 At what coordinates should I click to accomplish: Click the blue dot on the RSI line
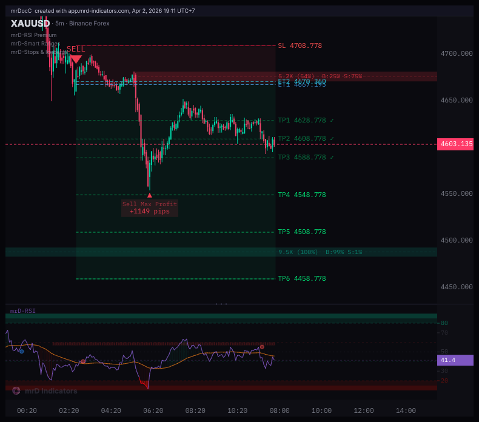[22, 352]
